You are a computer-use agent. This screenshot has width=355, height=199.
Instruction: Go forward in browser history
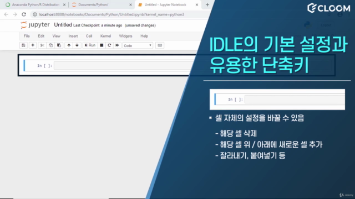click(15, 14)
